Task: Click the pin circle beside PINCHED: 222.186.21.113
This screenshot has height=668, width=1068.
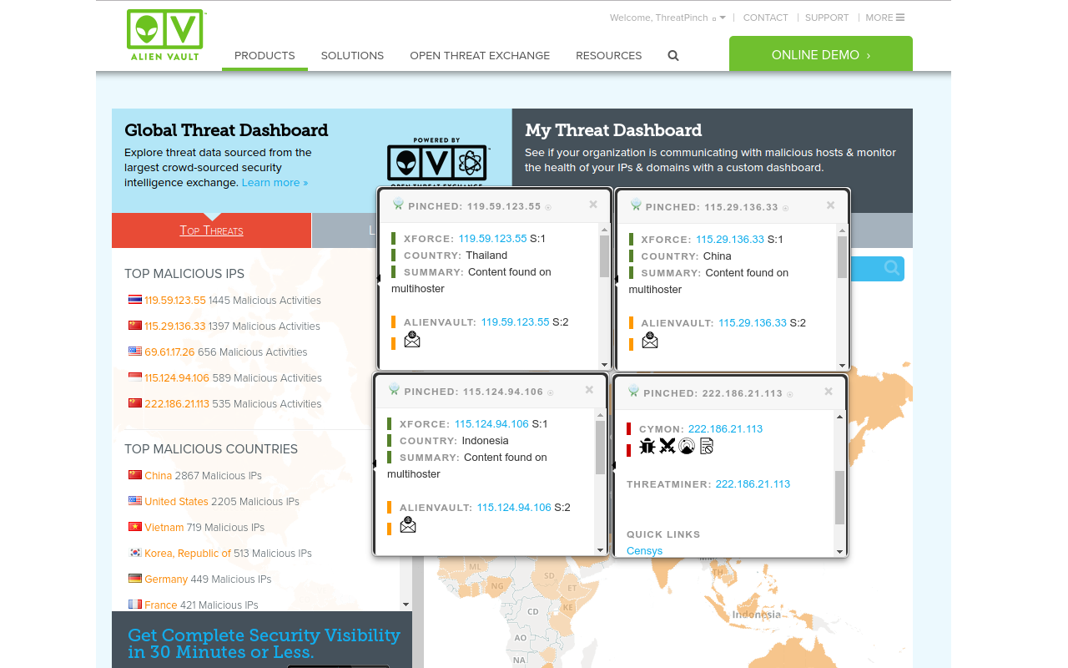Action: tap(789, 394)
